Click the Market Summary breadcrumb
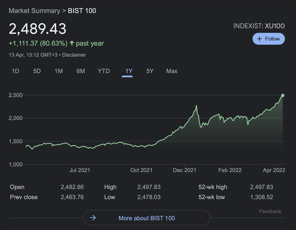The width and height of the screenshot is (296, 230). [35, 11]
